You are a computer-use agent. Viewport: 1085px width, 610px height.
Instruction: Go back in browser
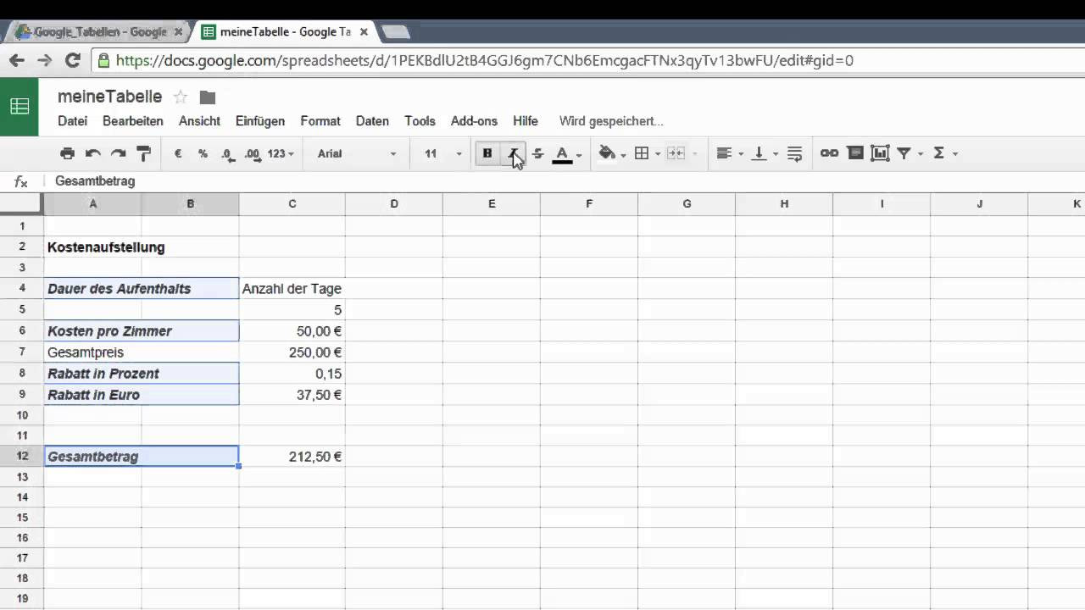(16, 60)
